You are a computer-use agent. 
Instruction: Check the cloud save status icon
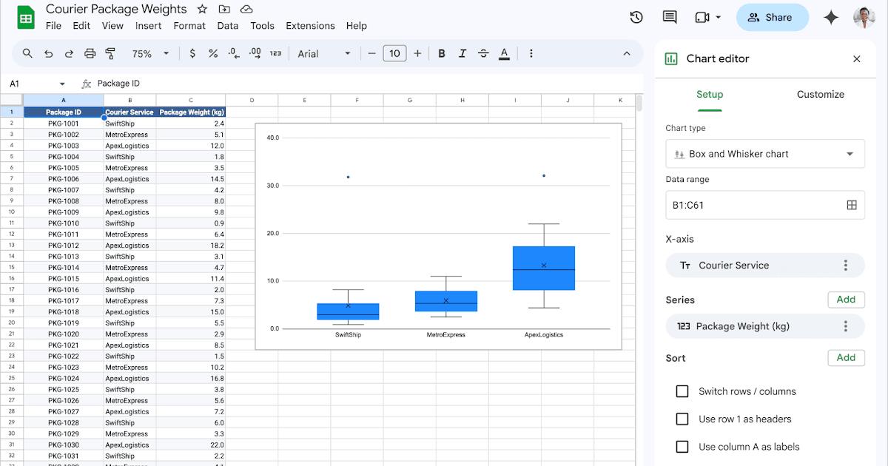[x=246, y=9]
